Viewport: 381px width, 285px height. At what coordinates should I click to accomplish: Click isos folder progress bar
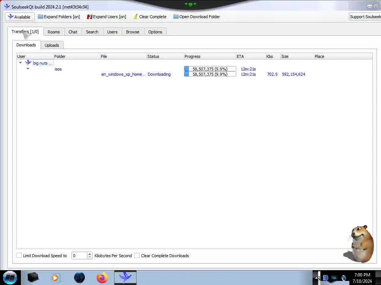210,69
